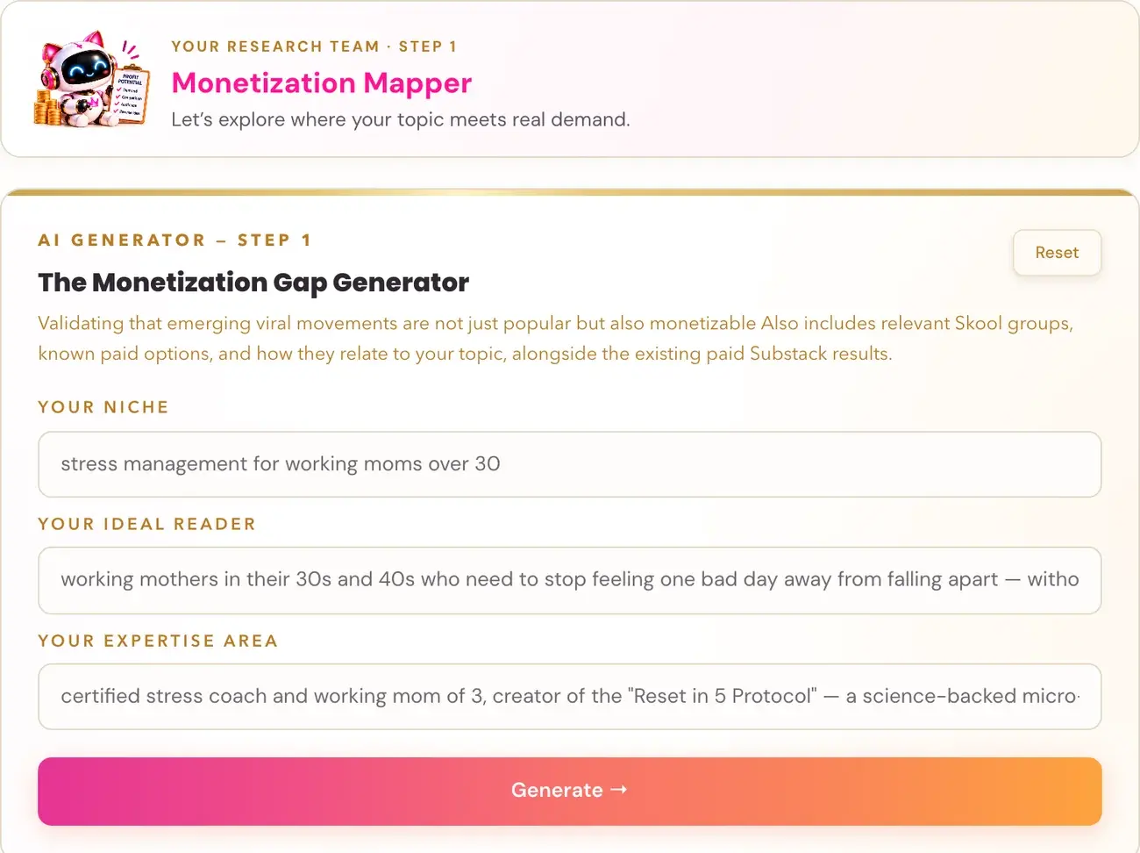The width and height of the screenshot is (1140, 853).
Task: Click the "YOUR RESEARCH TEAM · STEP 1" label
Action: coord(314,47)
